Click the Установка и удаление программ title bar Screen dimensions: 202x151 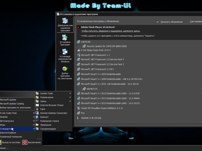pyautogui.click(x=129, y=14)
